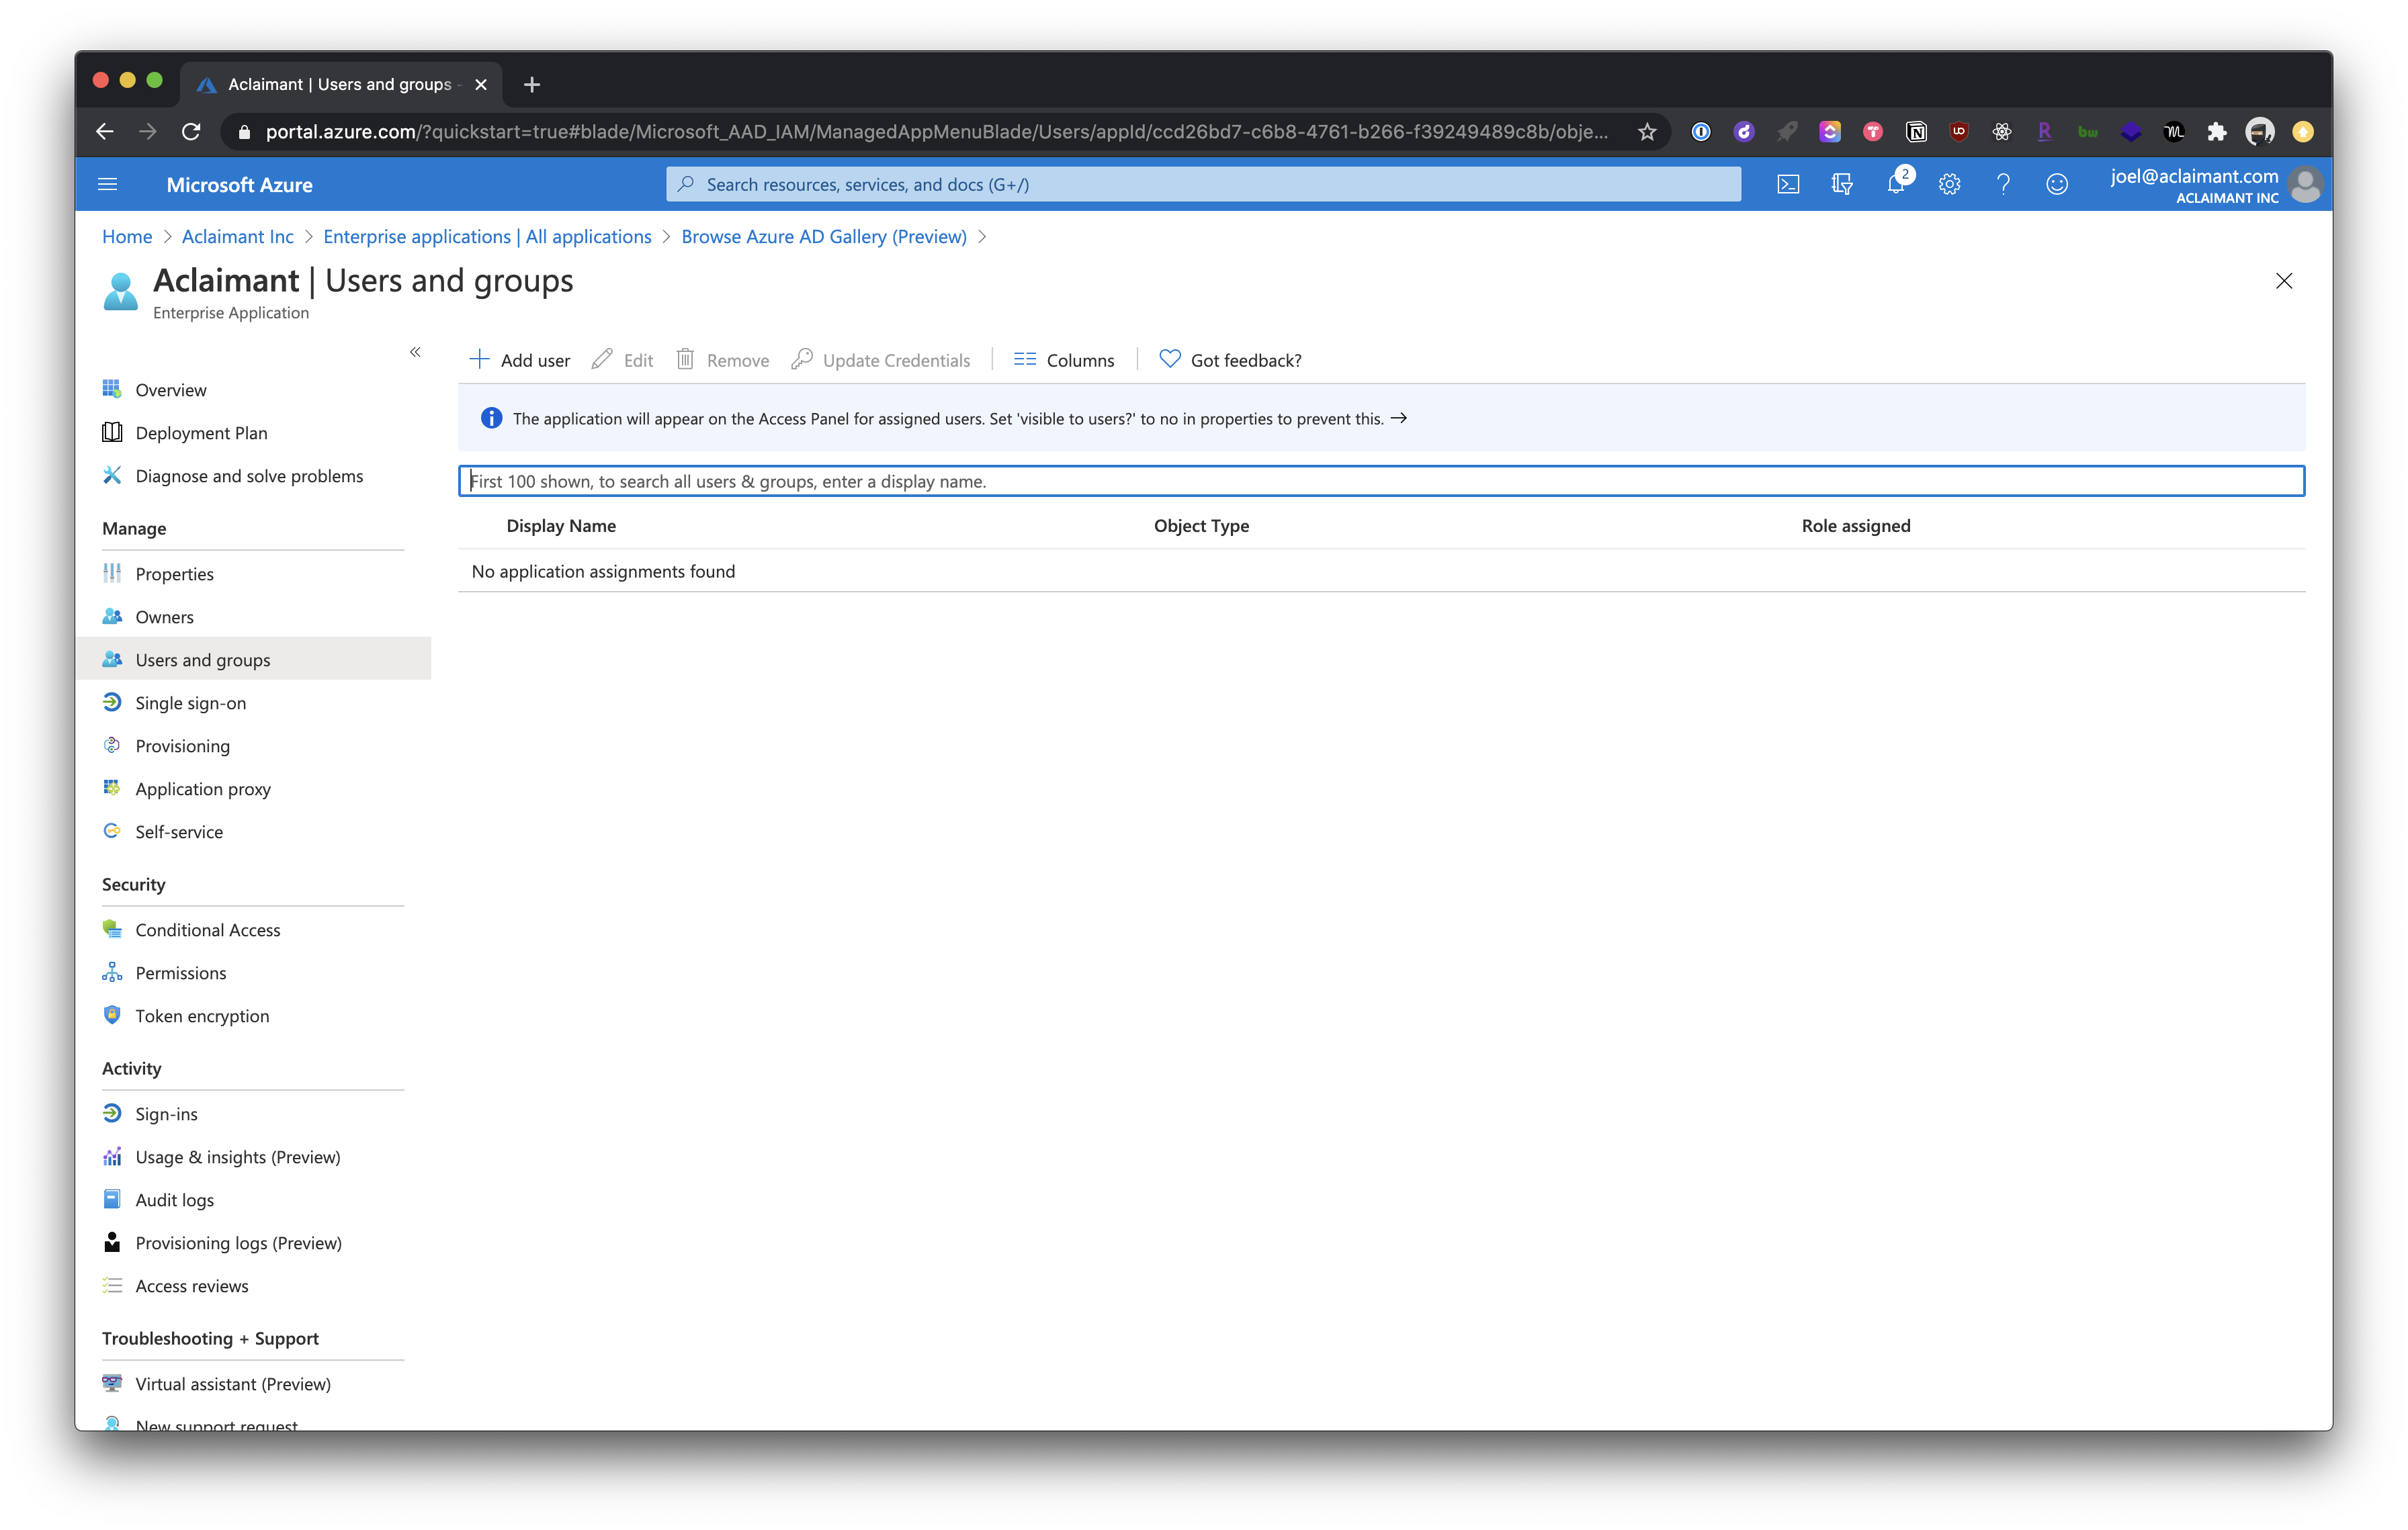Close the Users and groups blade

pyautogui.click(x=2284, y=281)
